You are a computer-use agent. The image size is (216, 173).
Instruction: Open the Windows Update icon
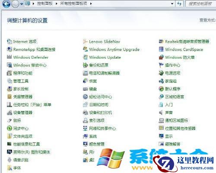(85, 57)
